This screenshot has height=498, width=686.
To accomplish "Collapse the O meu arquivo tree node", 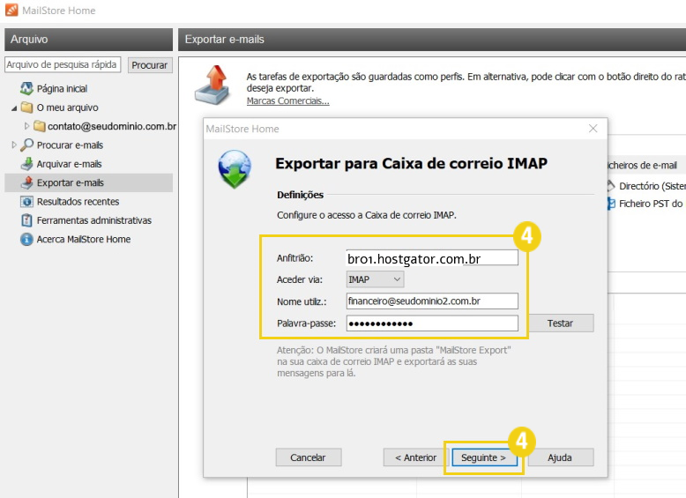I will coord(14,108).
